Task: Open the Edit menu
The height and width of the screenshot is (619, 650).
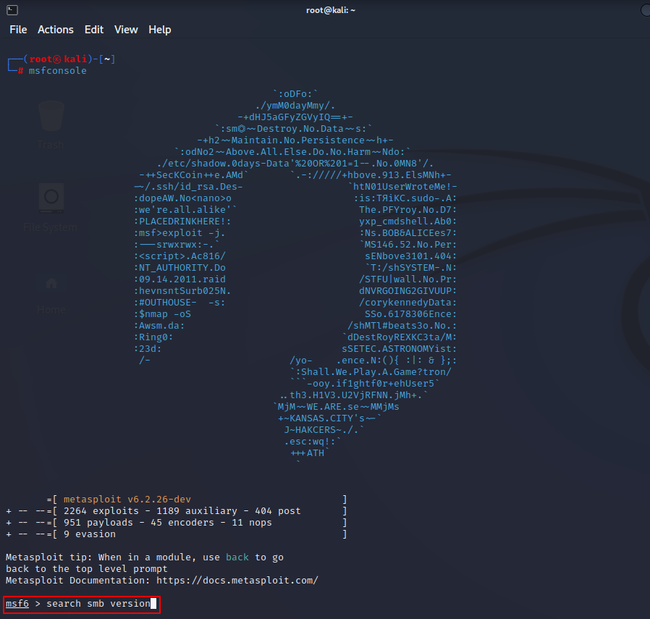Action: [94, 30]
